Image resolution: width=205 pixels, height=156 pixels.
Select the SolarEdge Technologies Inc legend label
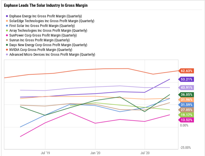coord(52,21)
